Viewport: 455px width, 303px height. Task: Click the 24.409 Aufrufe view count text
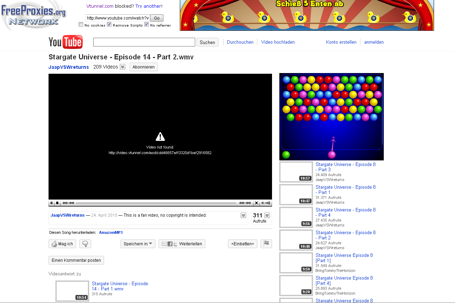(329, 175)
